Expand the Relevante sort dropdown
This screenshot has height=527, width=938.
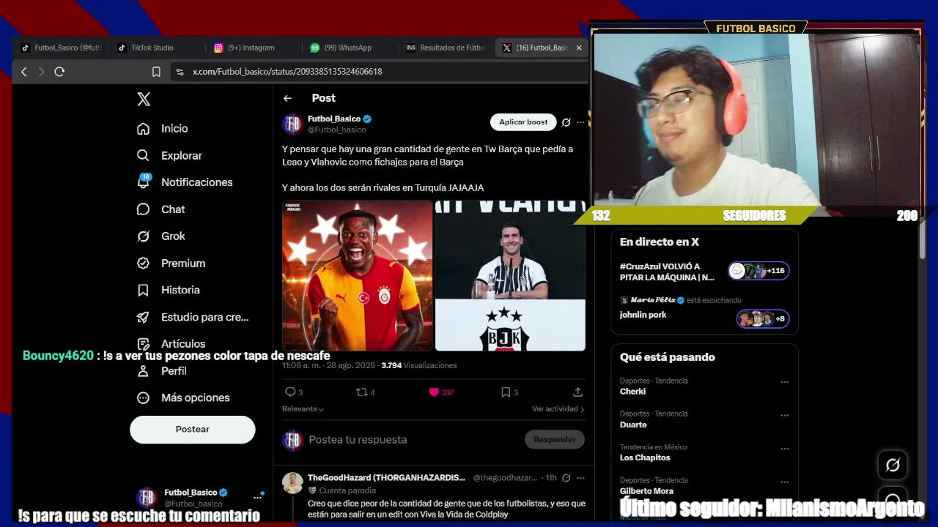(303, 409)
